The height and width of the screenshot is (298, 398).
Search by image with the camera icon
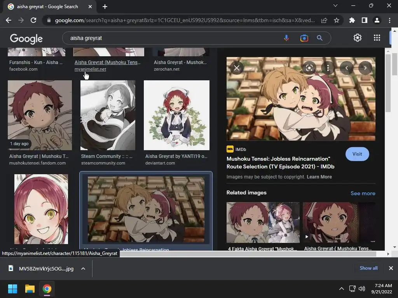[x=304, y=38]
